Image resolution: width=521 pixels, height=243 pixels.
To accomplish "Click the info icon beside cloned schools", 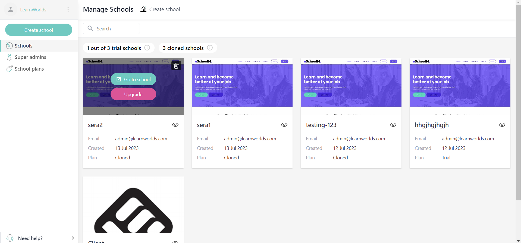I will (x=210, y=48).
